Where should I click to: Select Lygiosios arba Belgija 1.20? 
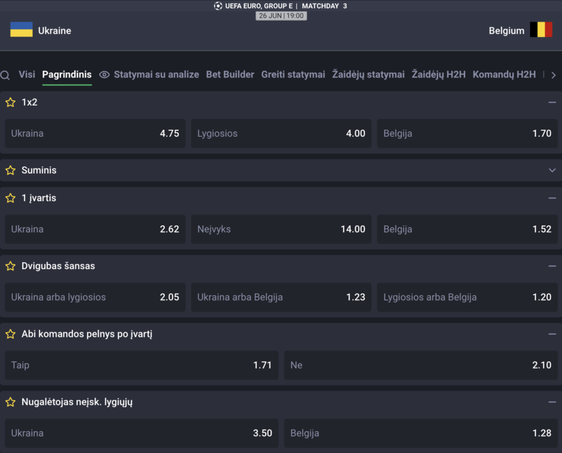tap(468, 297)
